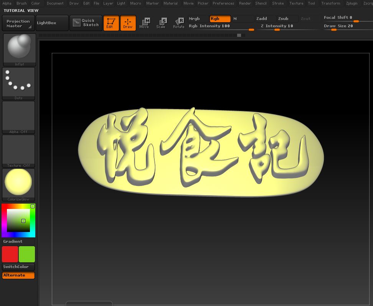Open the Texture Off selector

(x=18, y=151)
